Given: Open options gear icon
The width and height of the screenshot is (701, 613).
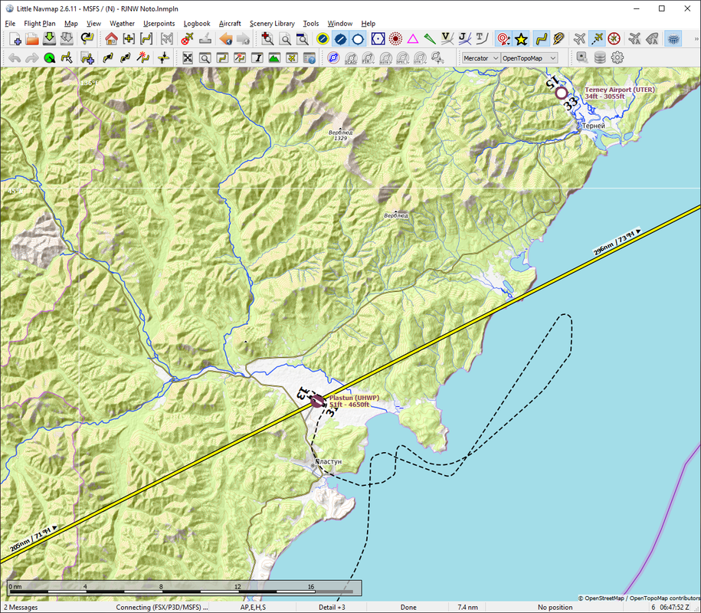Looking at the screenshot, I should pos(617,58).
